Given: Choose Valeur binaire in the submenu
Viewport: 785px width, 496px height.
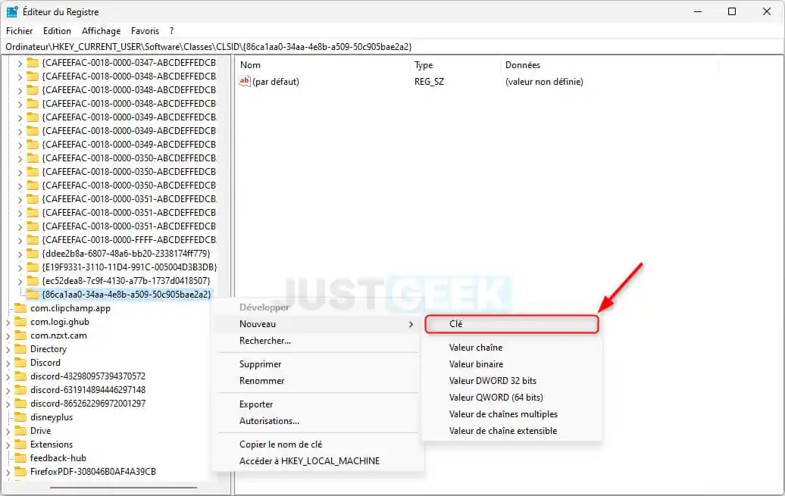Looking at the screenshot, I should pyautogui.click(x=511, y=364).
